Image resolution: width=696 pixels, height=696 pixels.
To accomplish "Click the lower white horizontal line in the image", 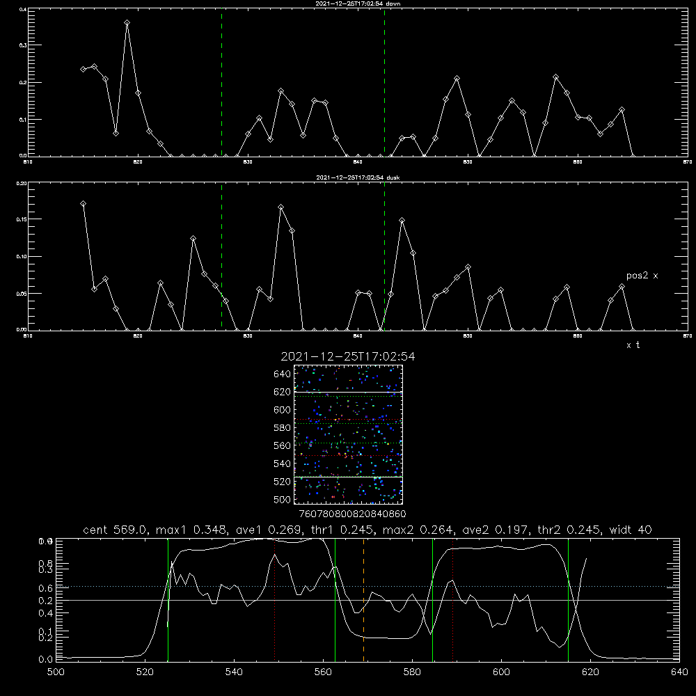I will point(349,477).
